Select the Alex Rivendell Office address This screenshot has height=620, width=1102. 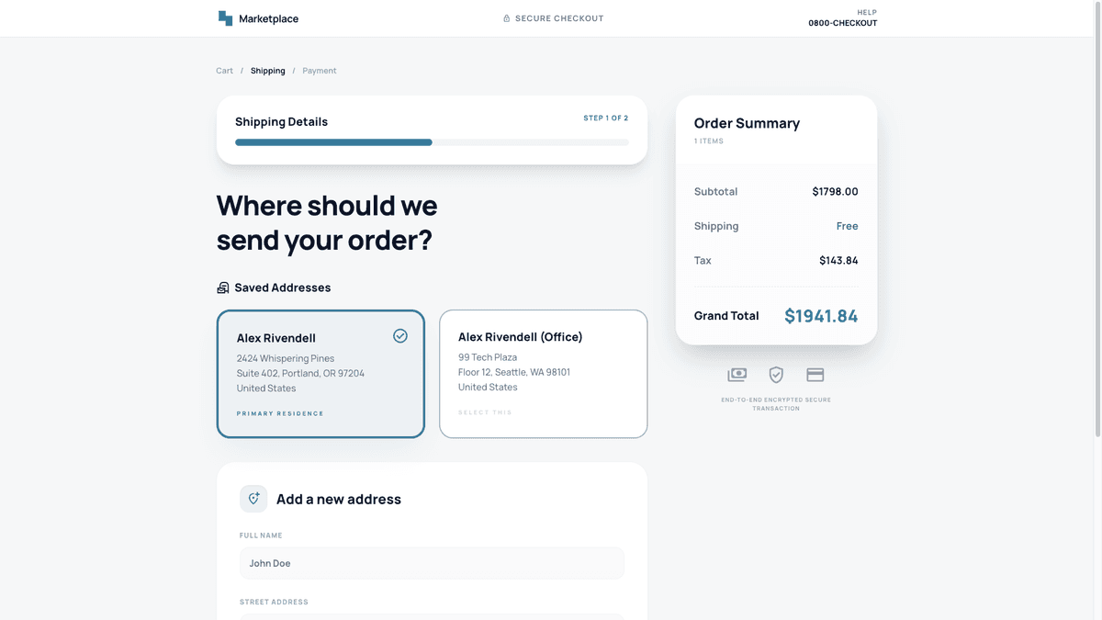pos(543,374)
